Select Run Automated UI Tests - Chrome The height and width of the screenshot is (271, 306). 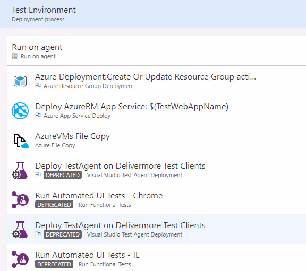[x=156, y=200]
